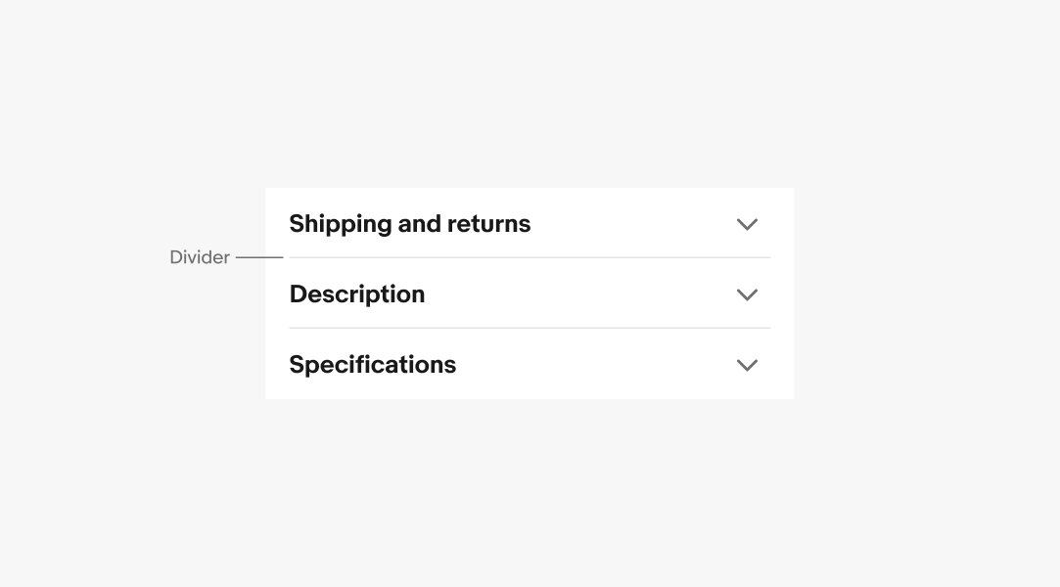This screenshot has height=587, width=1060.
Task: Expand the Description accordion heading
Action: [356, 294]
